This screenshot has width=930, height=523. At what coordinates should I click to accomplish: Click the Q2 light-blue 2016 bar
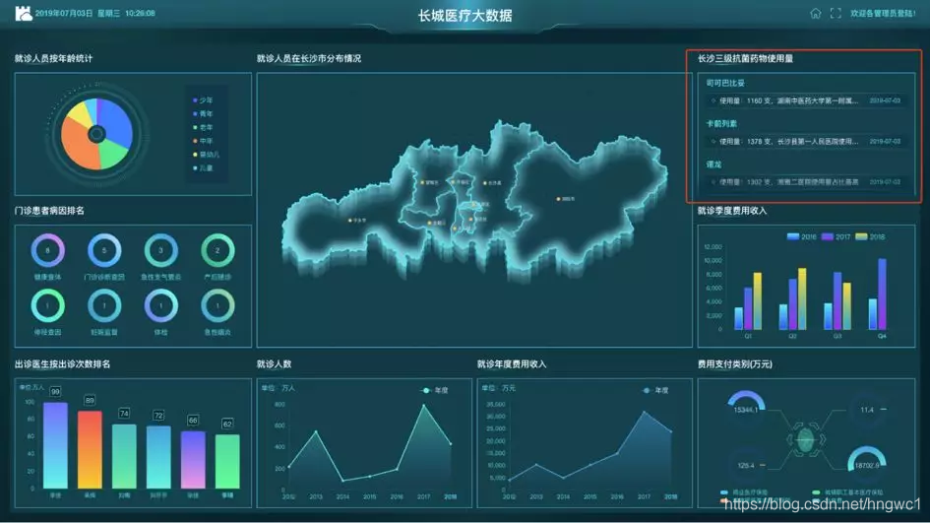tap(783, 317)
